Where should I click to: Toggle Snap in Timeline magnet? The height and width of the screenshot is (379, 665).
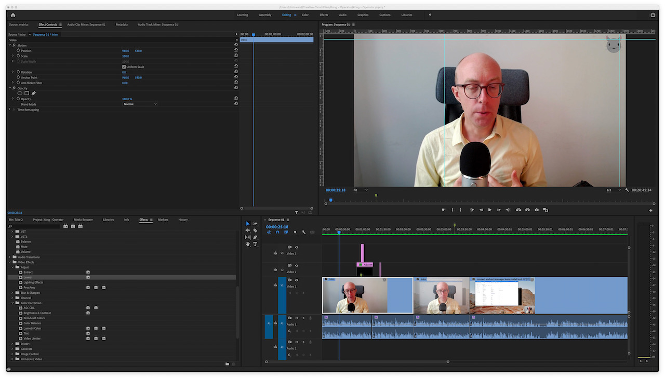(x=277, y=232)
